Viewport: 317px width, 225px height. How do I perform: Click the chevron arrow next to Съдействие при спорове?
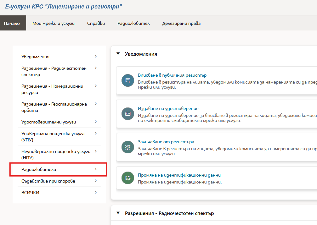[x=96, y=181]
